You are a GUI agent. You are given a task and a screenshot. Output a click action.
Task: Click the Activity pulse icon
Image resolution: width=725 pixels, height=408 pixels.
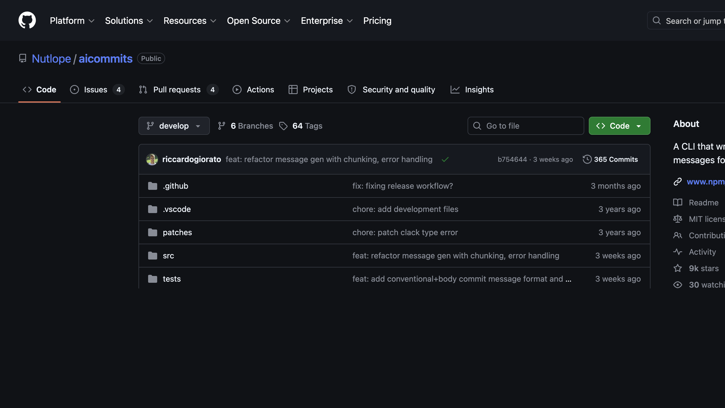coord(678,252)
